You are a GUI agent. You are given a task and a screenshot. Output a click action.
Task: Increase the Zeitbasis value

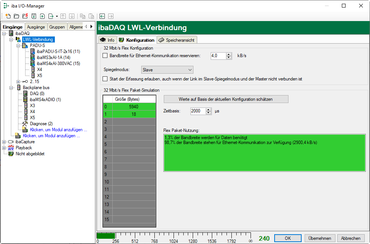[x=208, y=109]
